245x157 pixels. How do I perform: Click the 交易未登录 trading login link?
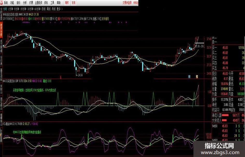(127, 3)
